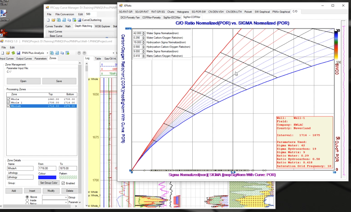Click Paint.net desktop shortcut icon
The image size is (351, 212).
tap(3, 13)
